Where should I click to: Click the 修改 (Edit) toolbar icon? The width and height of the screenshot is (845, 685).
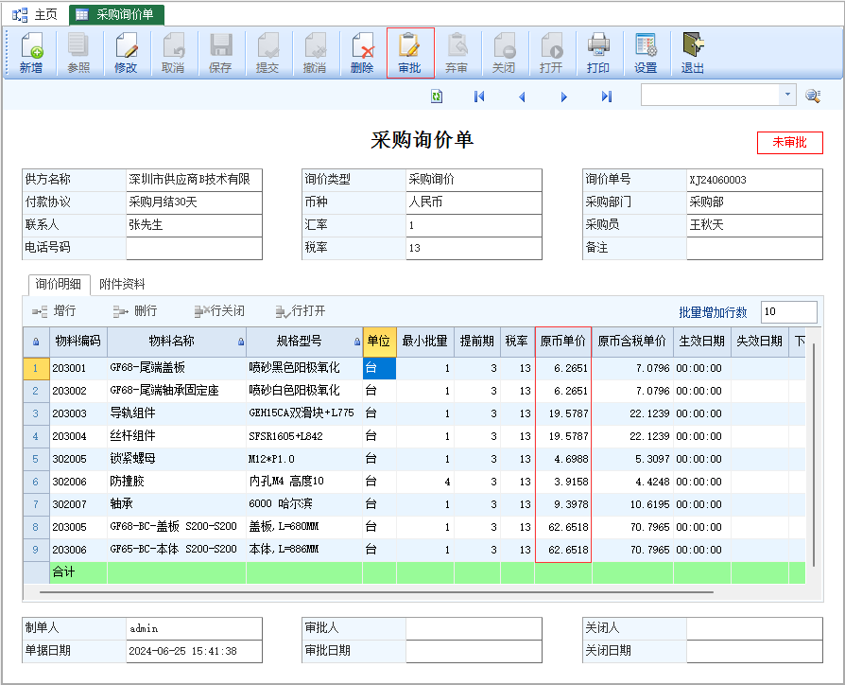(126, 53)
